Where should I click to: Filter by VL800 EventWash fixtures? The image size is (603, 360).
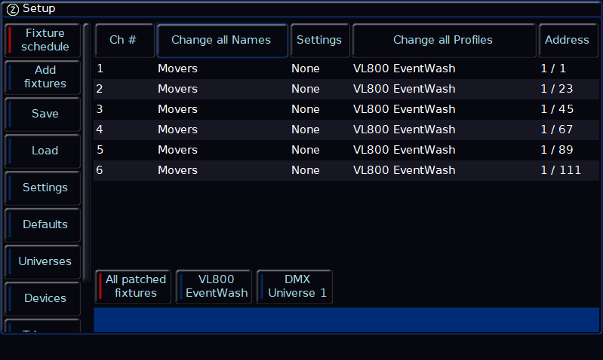[x=214, y=286]
